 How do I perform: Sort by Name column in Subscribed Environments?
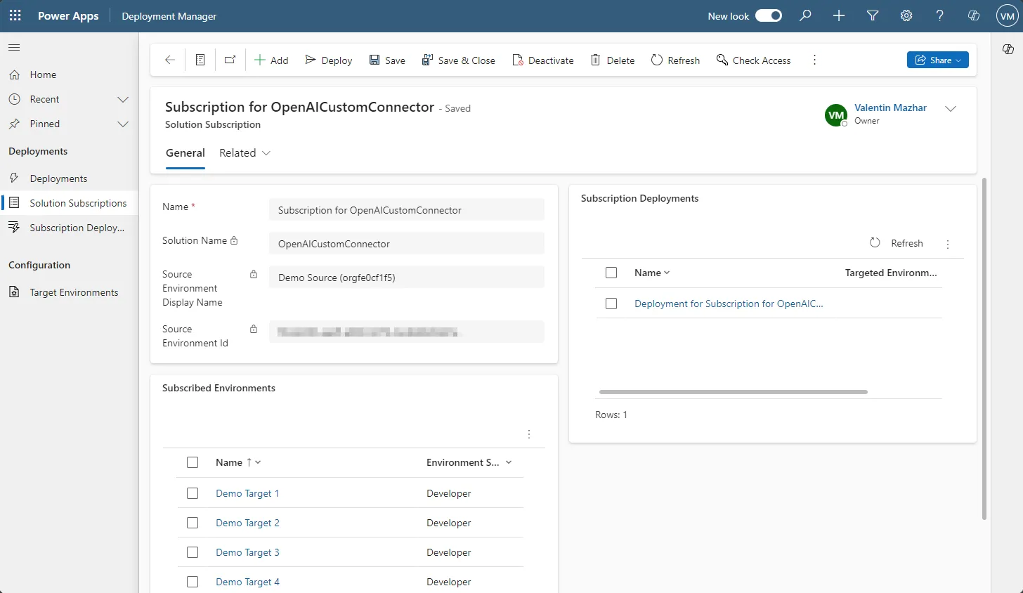(x=238, y=462)
